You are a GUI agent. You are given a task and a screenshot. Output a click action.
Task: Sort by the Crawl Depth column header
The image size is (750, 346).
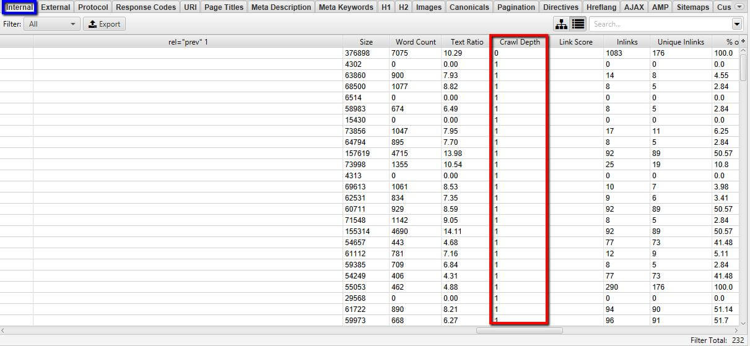520,42
